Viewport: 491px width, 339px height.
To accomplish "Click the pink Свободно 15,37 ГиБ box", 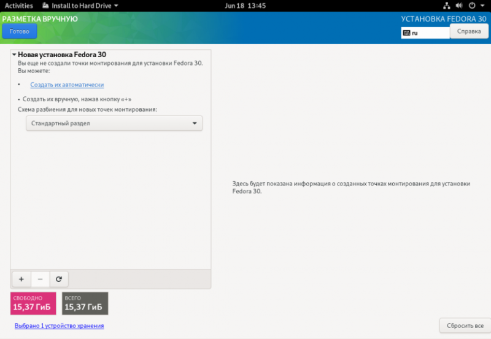I will tap(33, 303).
